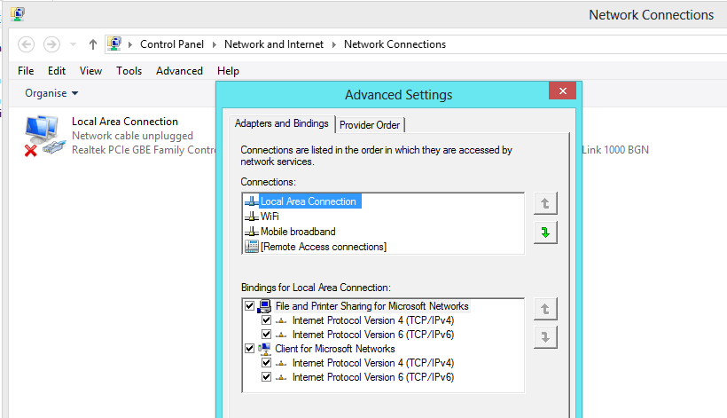Select WiFi in Connections list
Image resolution: width=727 pixels, height=418 pixels.
[270, 217]
